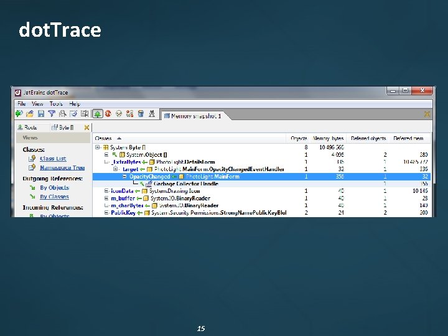This screenshot has height=336, width=448.
Task: Click the red circular toolbar icon
Action: point(108,114)
